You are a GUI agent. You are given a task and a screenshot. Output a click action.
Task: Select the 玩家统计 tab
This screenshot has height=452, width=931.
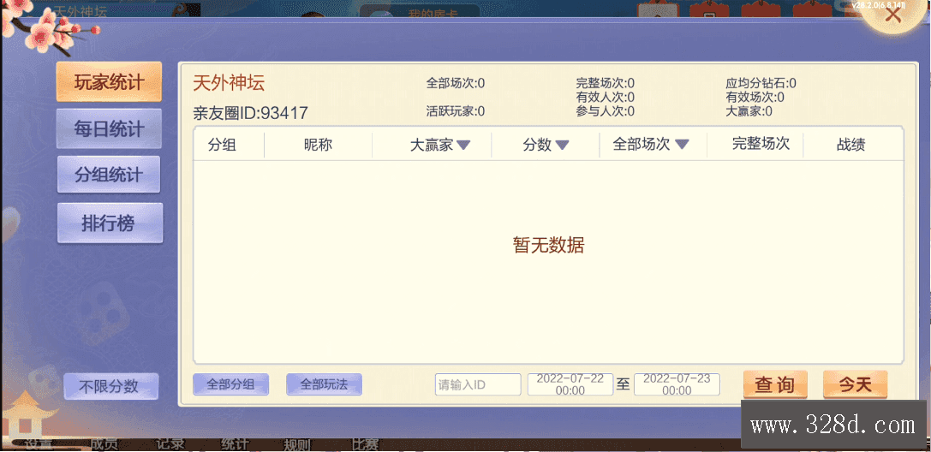(x=109, y=83)
